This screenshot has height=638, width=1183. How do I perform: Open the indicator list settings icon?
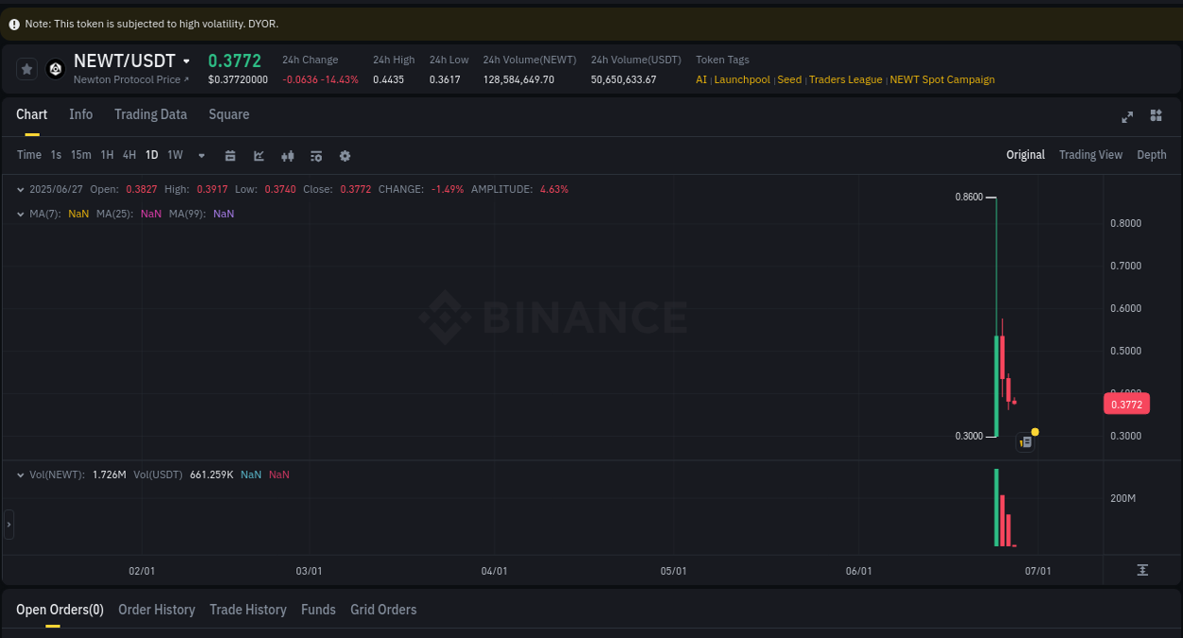[316, 155]
